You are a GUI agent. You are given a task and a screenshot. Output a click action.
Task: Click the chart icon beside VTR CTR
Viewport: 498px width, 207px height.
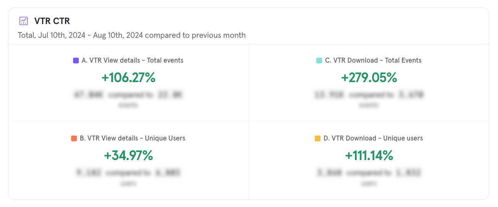(x=24, y=21)
